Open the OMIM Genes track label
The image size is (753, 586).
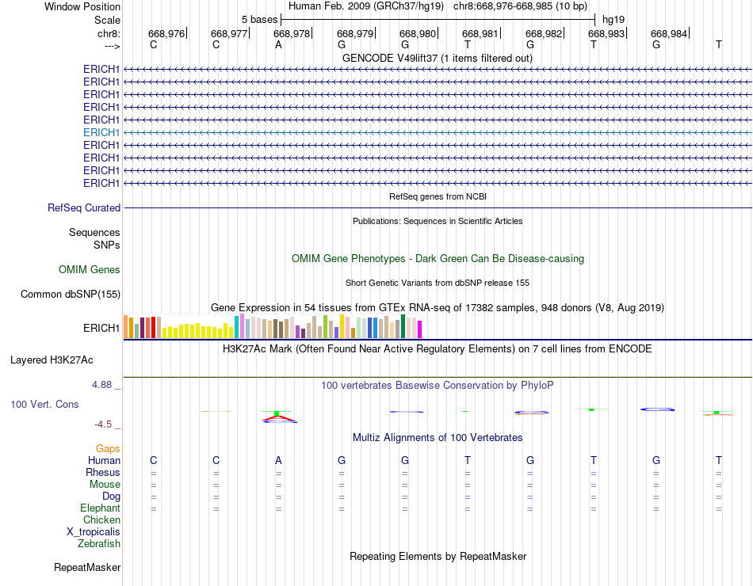(x=90, y=270)
